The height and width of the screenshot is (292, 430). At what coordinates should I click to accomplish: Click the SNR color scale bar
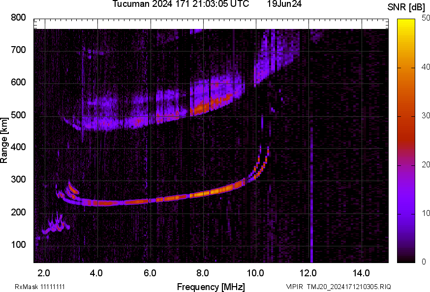click(406, 141)
